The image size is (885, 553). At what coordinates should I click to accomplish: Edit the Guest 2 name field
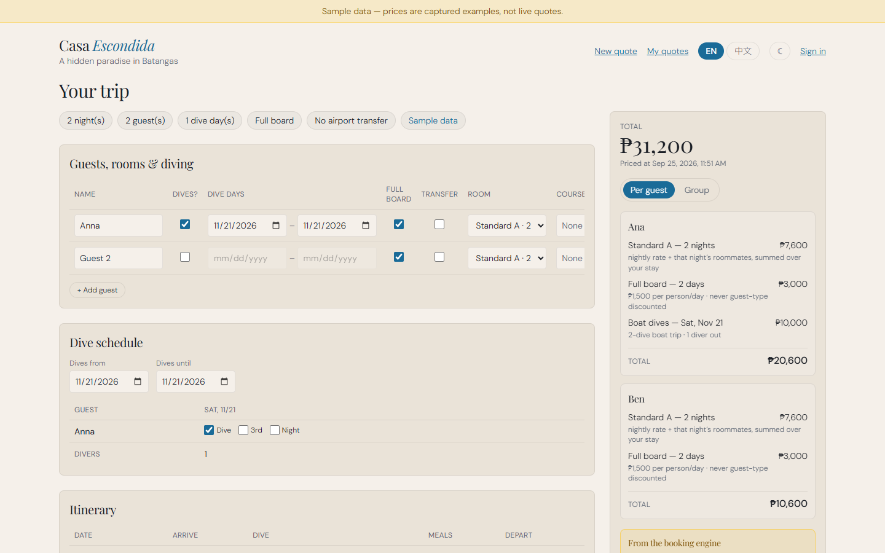[x=119, y=258]
